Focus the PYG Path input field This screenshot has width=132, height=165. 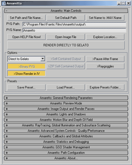(74, 24)
